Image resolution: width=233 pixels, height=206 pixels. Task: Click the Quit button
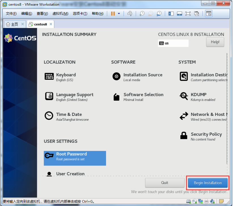165,183
